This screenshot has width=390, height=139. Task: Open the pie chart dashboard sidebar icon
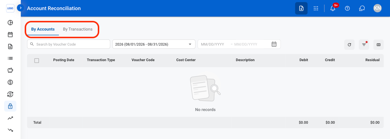point(10,22)
